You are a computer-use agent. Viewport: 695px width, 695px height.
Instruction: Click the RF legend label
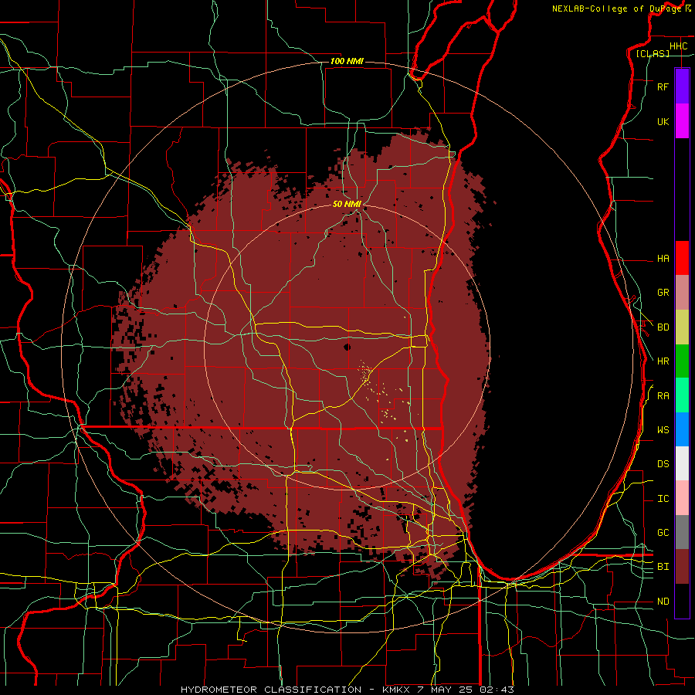[663, 87]
